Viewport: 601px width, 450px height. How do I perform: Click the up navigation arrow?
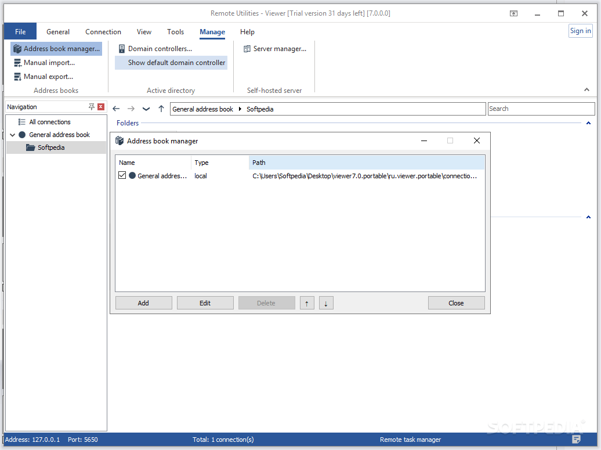pos(161,109)
